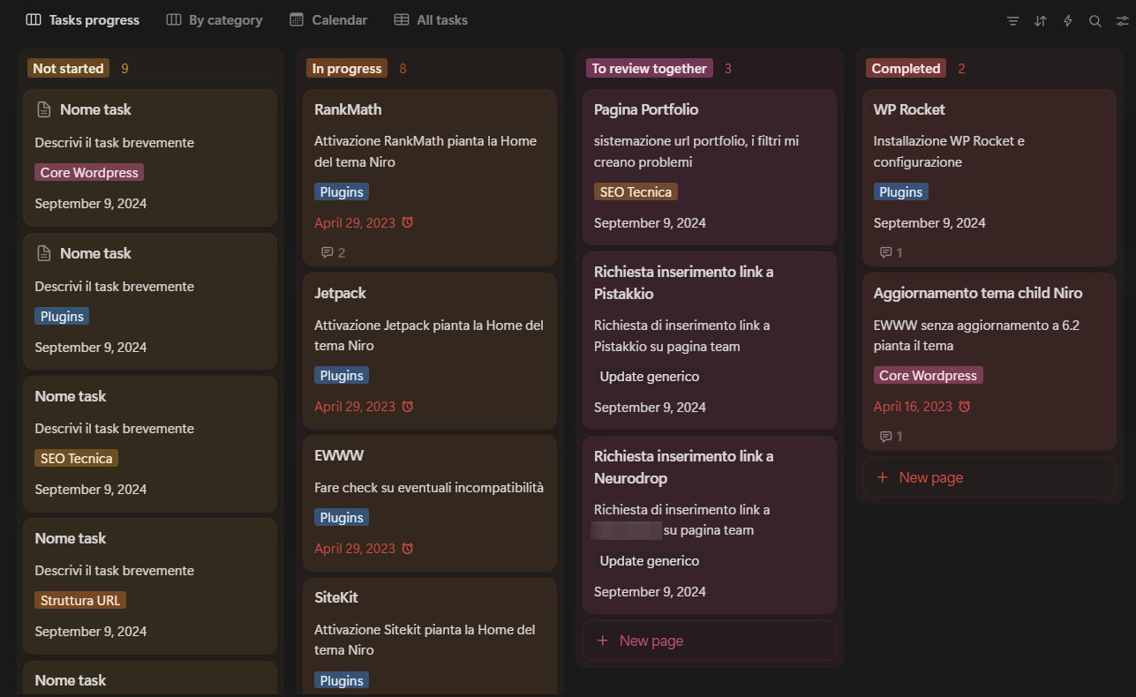This screenshot has height=697, width=1136.
Task: Open automations lightning bolt icon
Action: (x=1068, y=21)
